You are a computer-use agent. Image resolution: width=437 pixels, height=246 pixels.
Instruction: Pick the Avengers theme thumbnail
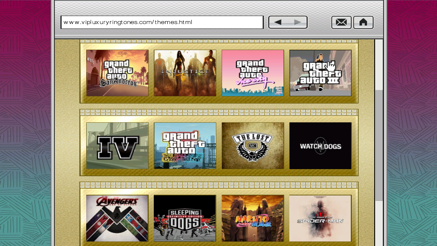(117, 218)
